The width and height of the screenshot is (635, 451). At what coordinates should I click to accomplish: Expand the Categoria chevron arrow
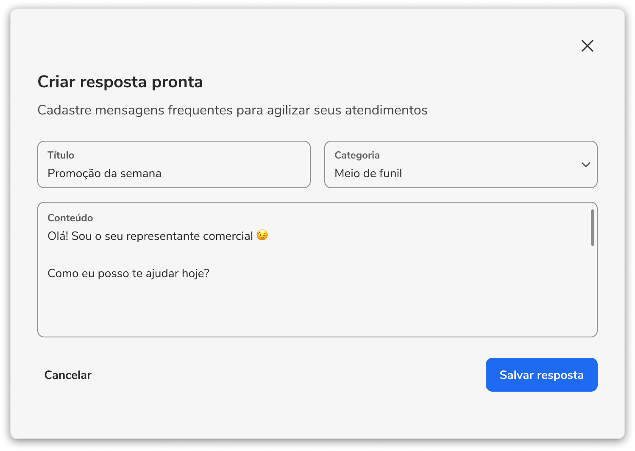(x=586, y=164)
